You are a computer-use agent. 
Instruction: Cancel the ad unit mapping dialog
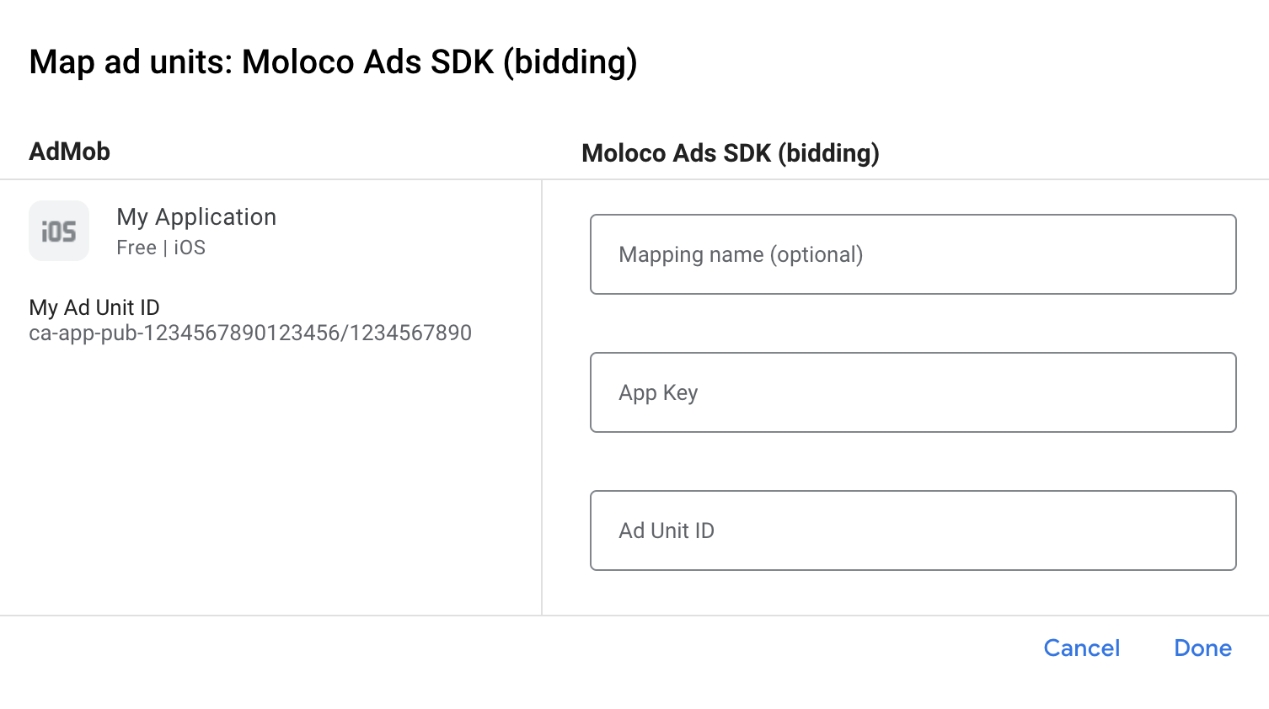1081,648
